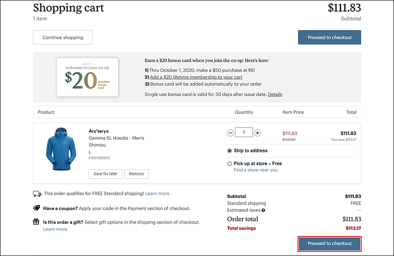Screen dimensions: 394x256
Task: Click the coupon tag icon
Action: 37,208
